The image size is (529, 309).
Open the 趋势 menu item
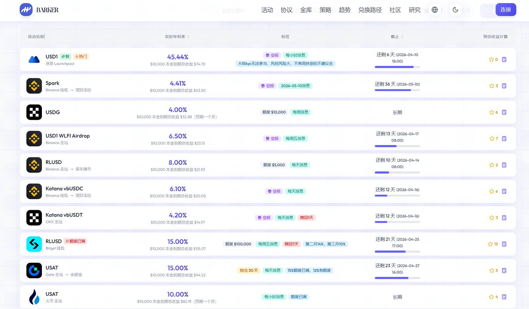(x=345, y=10)
